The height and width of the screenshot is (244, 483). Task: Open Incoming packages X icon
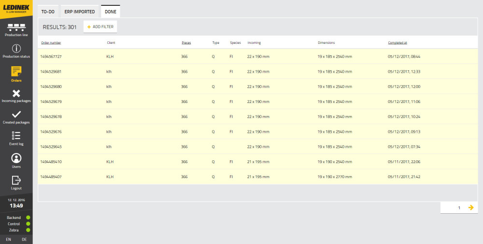tap(16, 93)
